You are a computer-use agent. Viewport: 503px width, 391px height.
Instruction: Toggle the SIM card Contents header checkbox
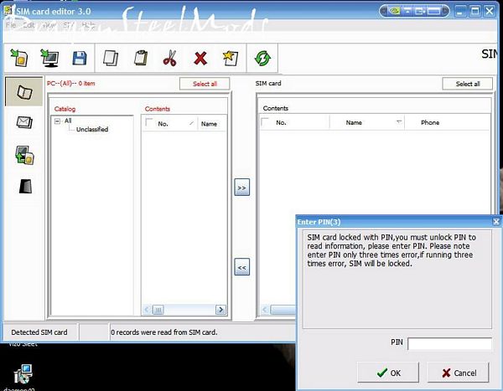(x=266, y=122)
